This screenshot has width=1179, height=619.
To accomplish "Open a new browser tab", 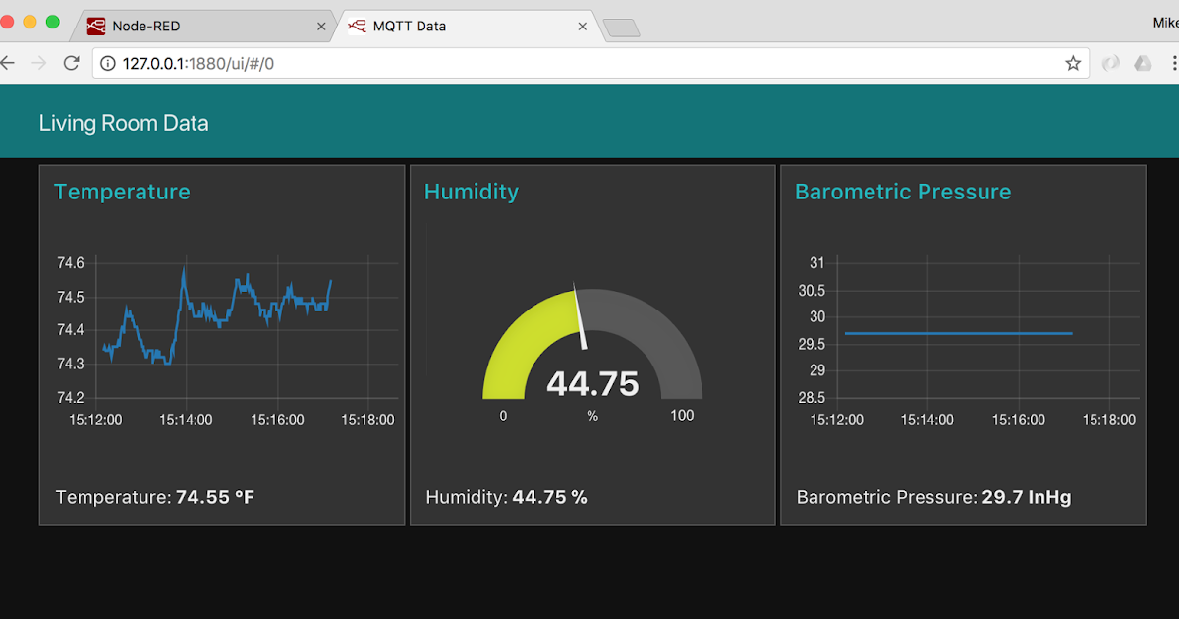I will tap(621, 28).
